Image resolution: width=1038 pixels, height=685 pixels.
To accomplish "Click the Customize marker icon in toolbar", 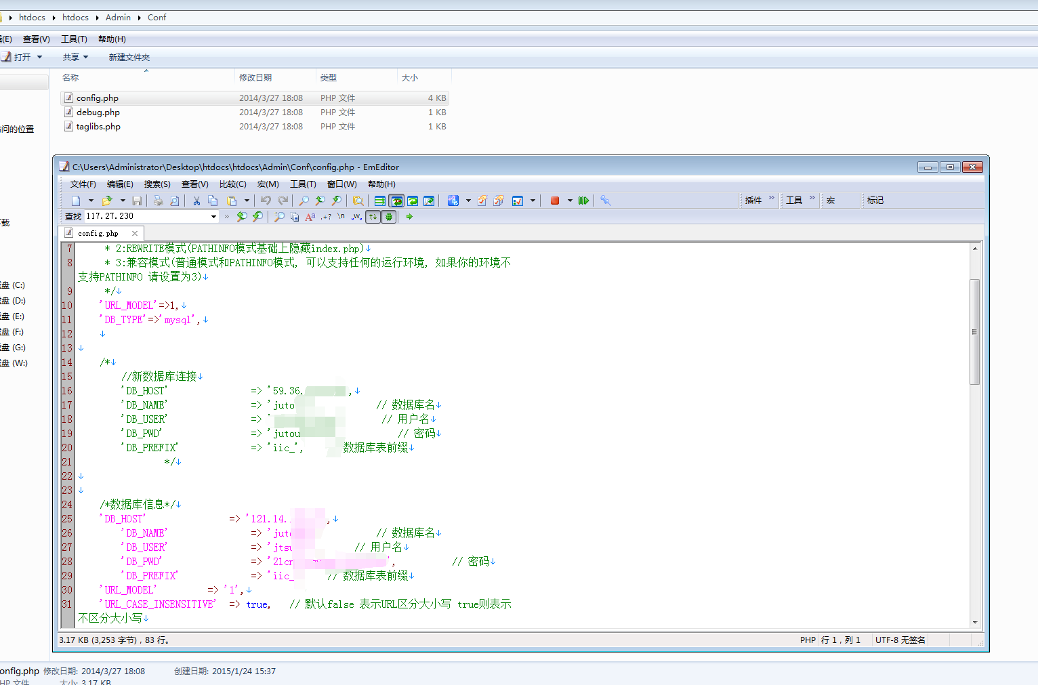I will coord(482,201).
